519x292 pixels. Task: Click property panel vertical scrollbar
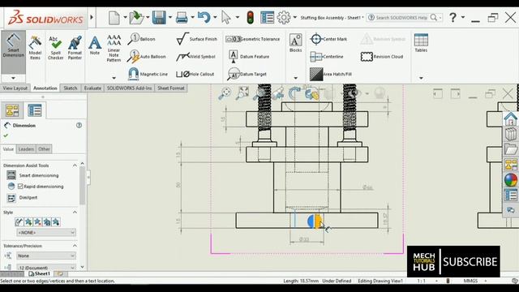(82, 186)
